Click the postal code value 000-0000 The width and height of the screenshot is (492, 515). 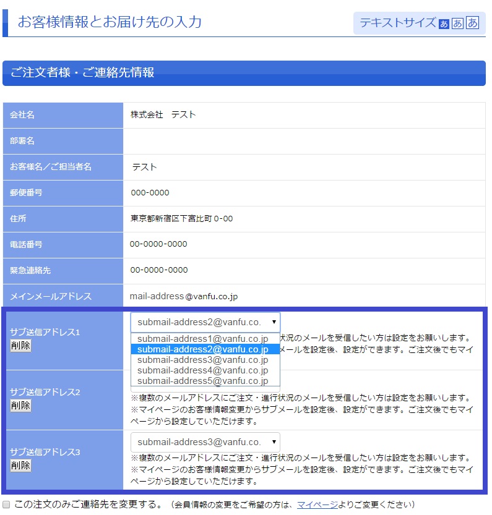click(x=150, y=193)
